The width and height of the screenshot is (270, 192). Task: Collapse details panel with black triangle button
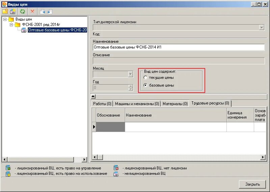coord(93,96)
